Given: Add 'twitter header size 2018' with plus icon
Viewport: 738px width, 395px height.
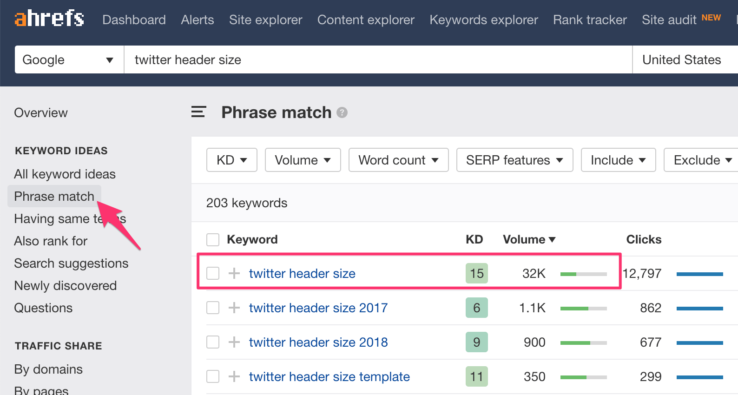Looking at the screenshot, I should tap(234, 342).
